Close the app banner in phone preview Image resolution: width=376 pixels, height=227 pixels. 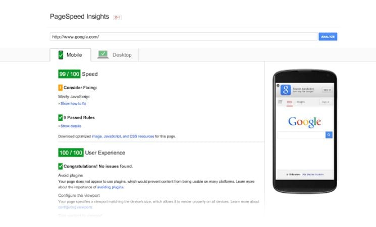pos(278,85)
